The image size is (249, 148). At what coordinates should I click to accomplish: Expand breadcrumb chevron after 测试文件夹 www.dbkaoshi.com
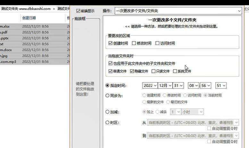click(x=54, y=9)
